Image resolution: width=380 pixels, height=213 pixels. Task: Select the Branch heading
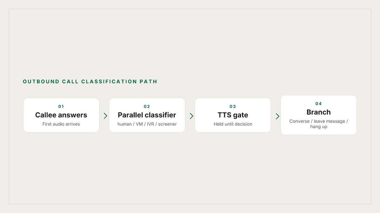319,112
